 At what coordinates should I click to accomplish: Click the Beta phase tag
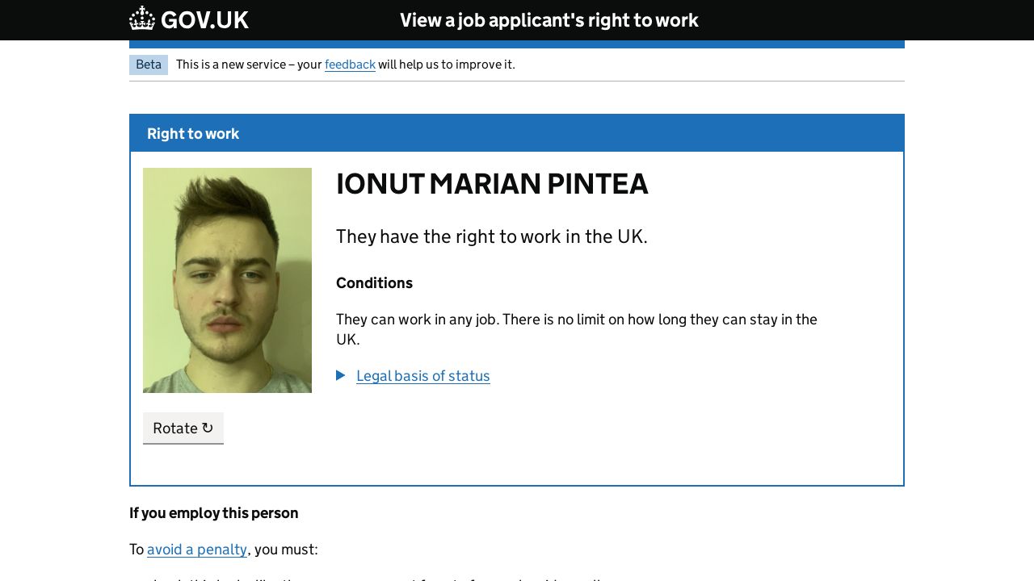coord(149,65)
